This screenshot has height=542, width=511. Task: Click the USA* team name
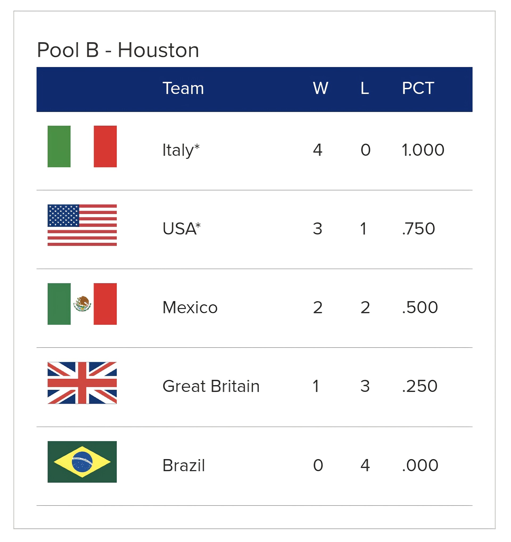click(182, 229)
